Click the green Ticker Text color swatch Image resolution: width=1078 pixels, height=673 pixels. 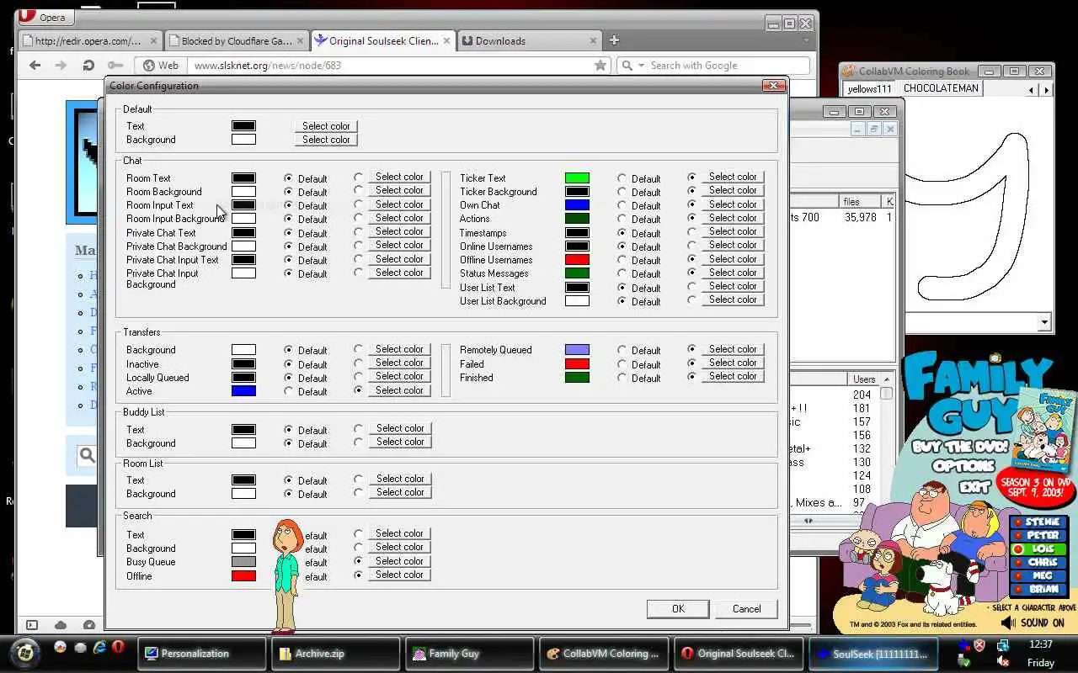(x=577, y=178)
